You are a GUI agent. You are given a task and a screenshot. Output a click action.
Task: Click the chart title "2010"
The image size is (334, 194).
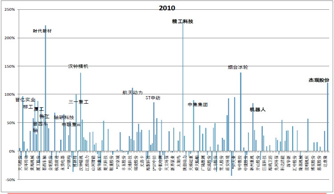click(167, 8)
